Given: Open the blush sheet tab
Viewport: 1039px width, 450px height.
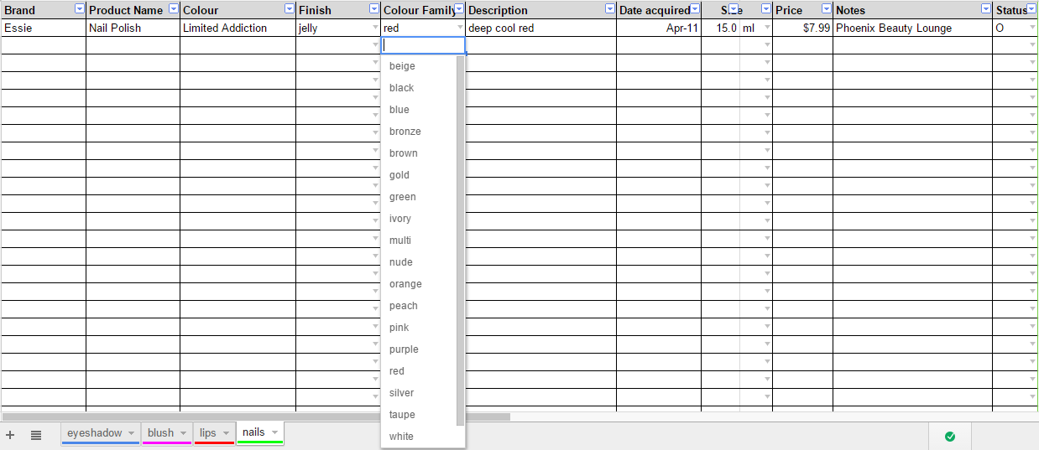Looking at the screenshot, I should [x=160, y=433].
